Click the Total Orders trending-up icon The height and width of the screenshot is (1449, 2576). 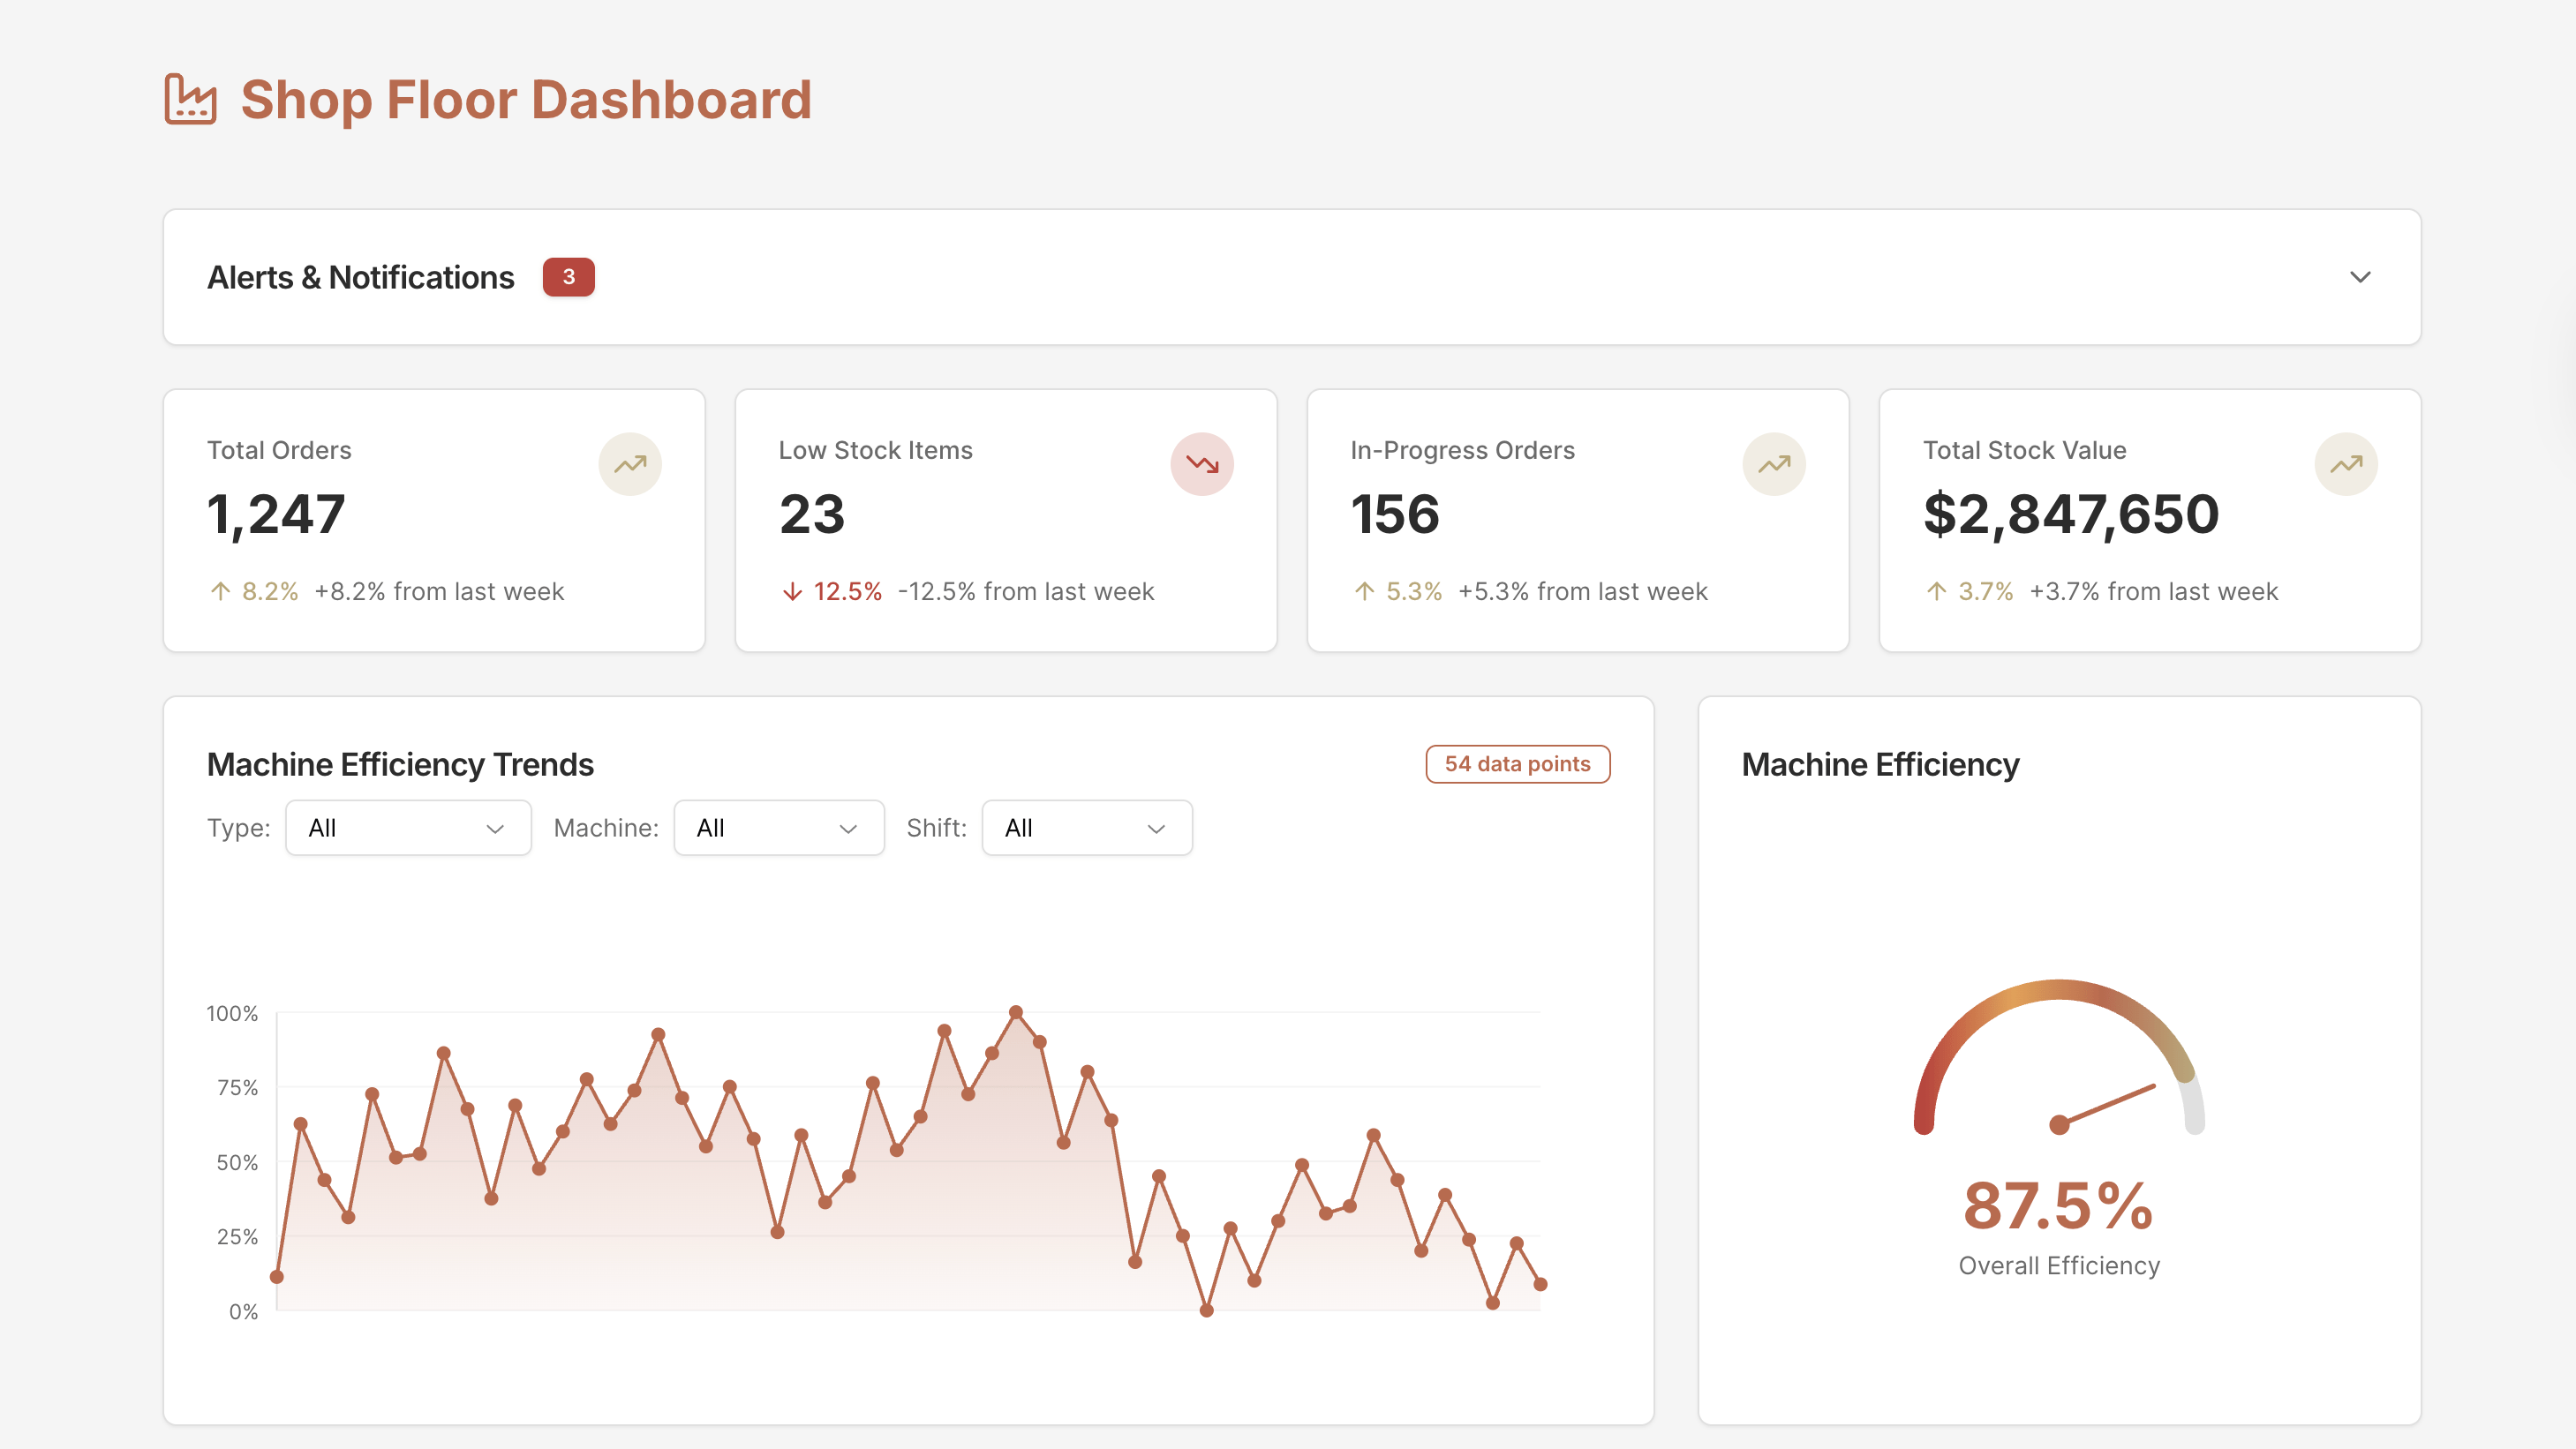click(630, 463)
